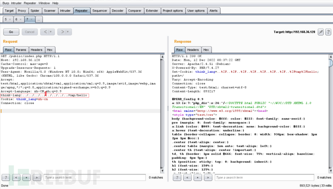The height and width of the screenshot is (189, 333).
Task: Open the Project options tab
Action: tap(173, 11)
